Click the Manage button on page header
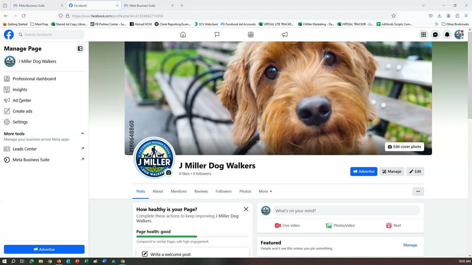This screenshot has width=472, height=265. point(392,172)
